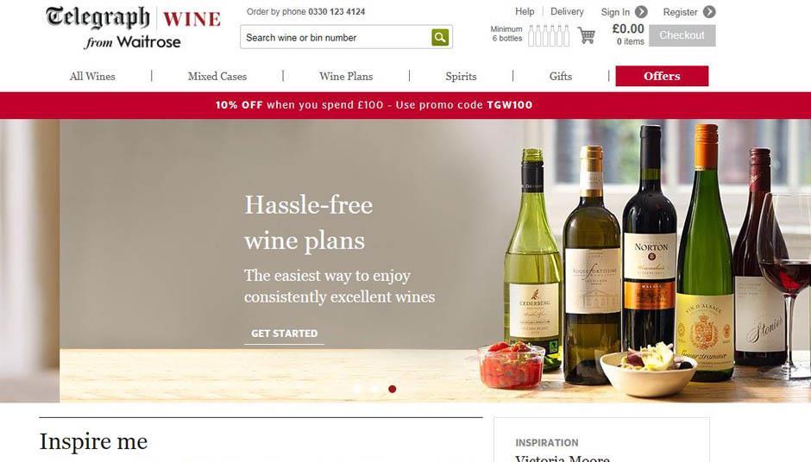Open the Mixed Cases menu

click(x=217, y=77)
